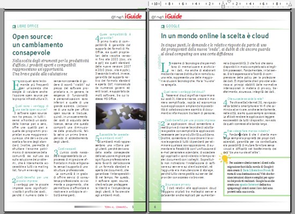The height and width of the screenshot is (214, 295).
Task: Click the page number 6 in footer
Action: (155, 207)
